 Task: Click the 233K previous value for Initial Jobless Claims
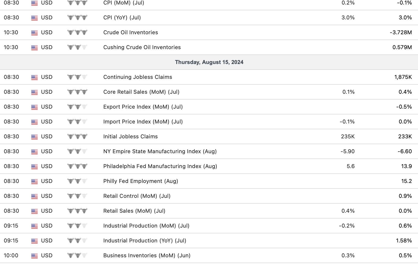click(x=405, y=136)
